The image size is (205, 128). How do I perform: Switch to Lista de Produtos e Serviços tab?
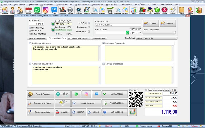pyautogui.click(x=78, y=39)
